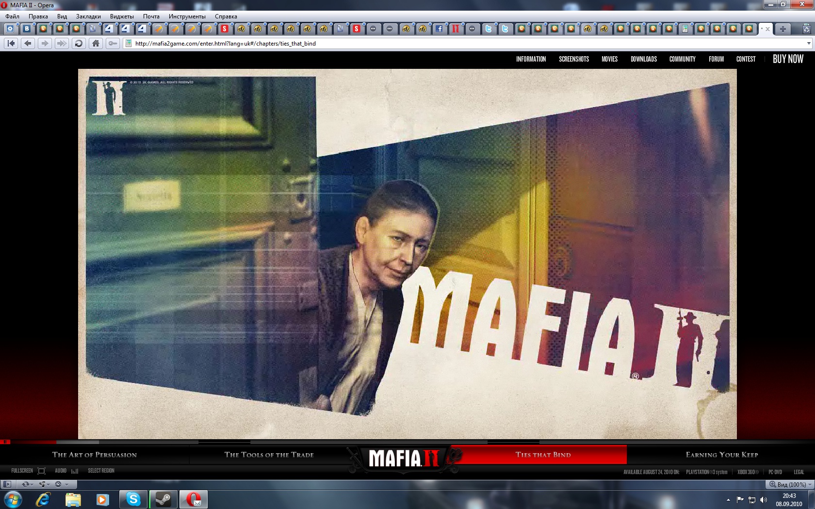Toggle FULLSCREEN mode on the site
The height and width of the screenshot is (509, 815).
28,471
